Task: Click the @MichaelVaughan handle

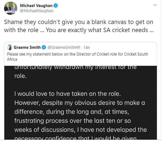Action: (37, 11)
